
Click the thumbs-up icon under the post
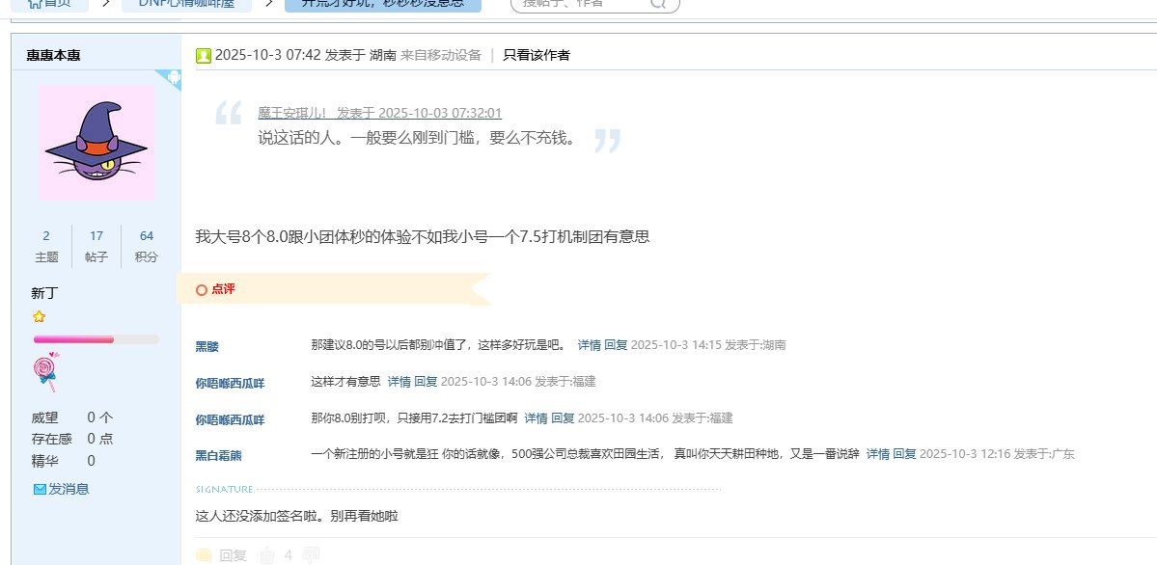[267, 555]
